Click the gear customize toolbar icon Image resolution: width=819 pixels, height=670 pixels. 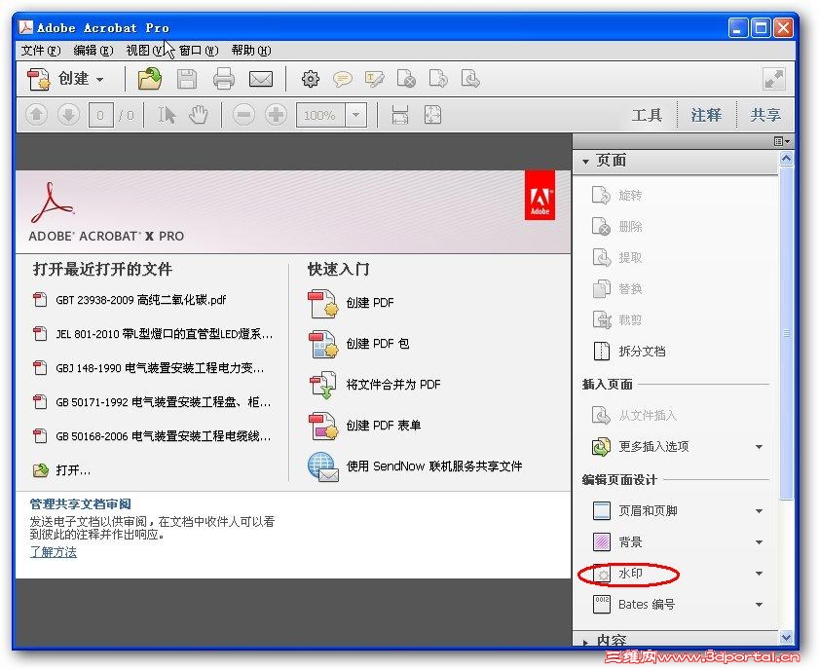311,80
